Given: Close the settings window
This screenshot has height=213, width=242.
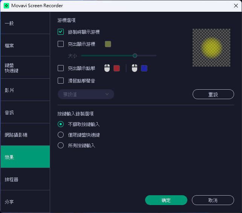Looking at the screenshot, I should tap(236, 6).
